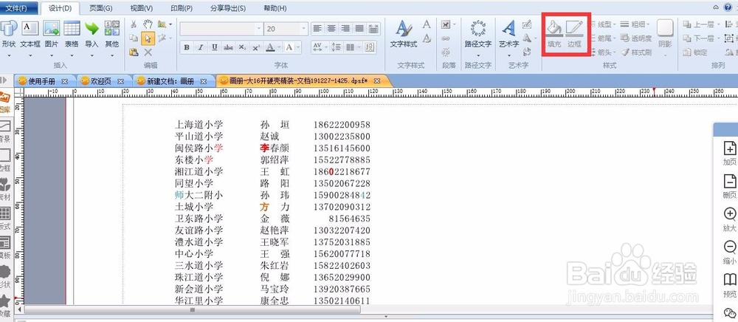Click the text 上海道小学

199,125
